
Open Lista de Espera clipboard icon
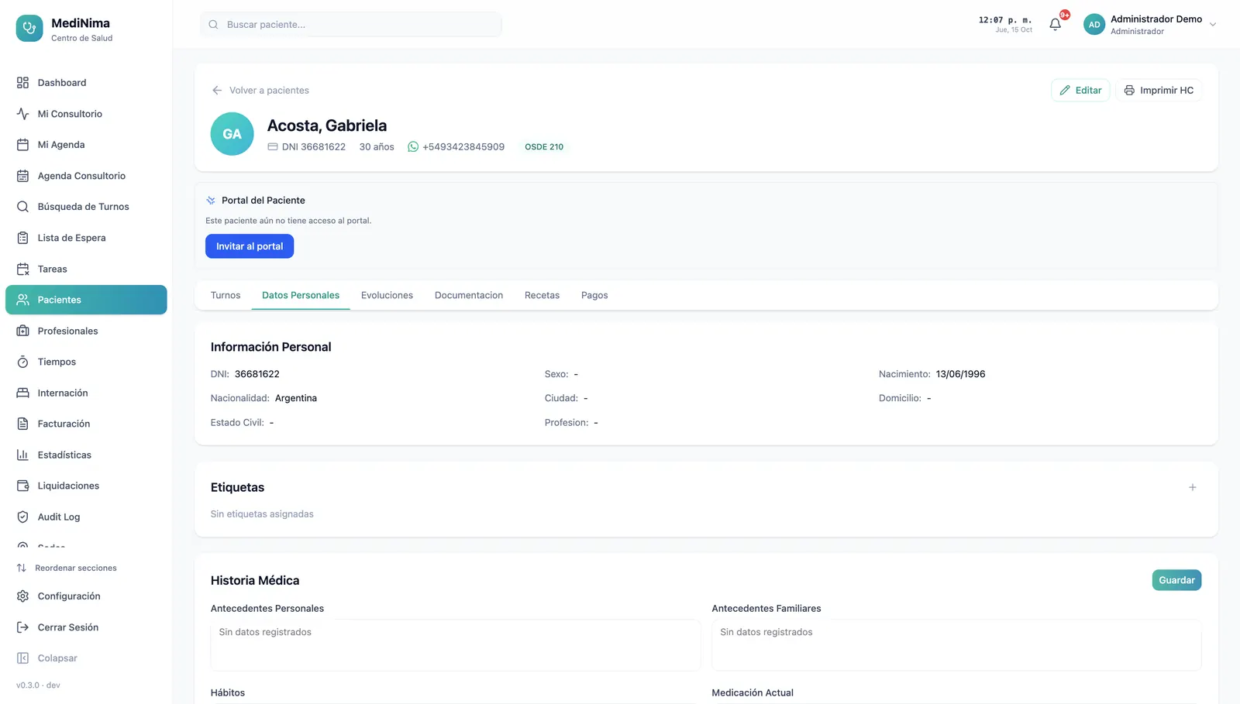(x=22, y=238)
